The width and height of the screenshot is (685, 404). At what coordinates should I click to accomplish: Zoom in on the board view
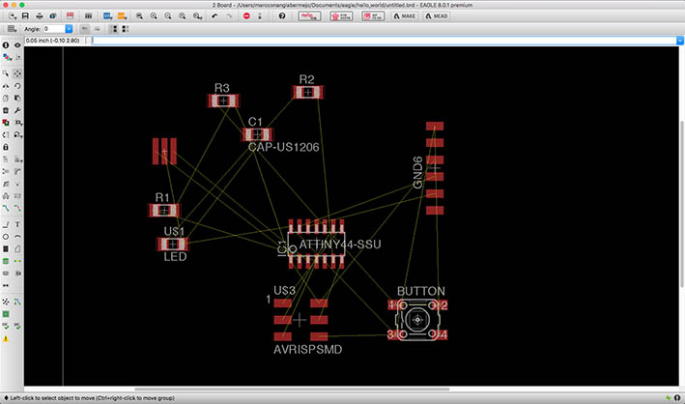[x=154, y=16]
